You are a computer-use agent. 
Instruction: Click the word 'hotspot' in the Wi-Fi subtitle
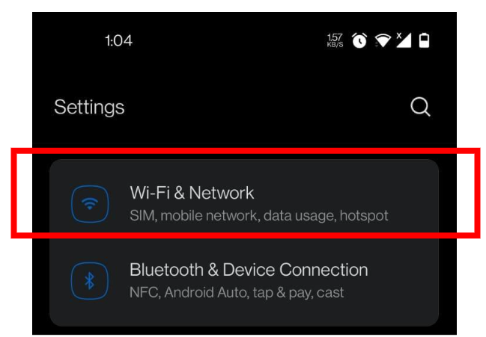[364, 216]
